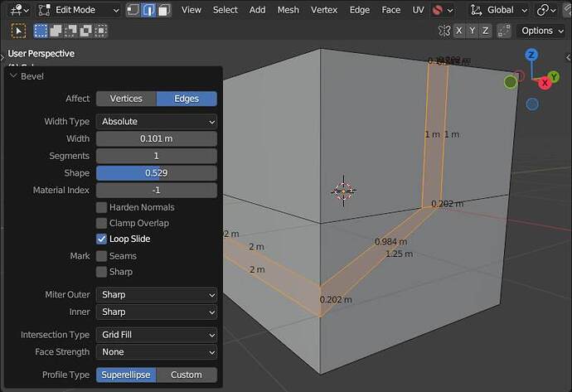572x392 pixels.
Task: Click the Segments field
Action: [x=157, y=156]
